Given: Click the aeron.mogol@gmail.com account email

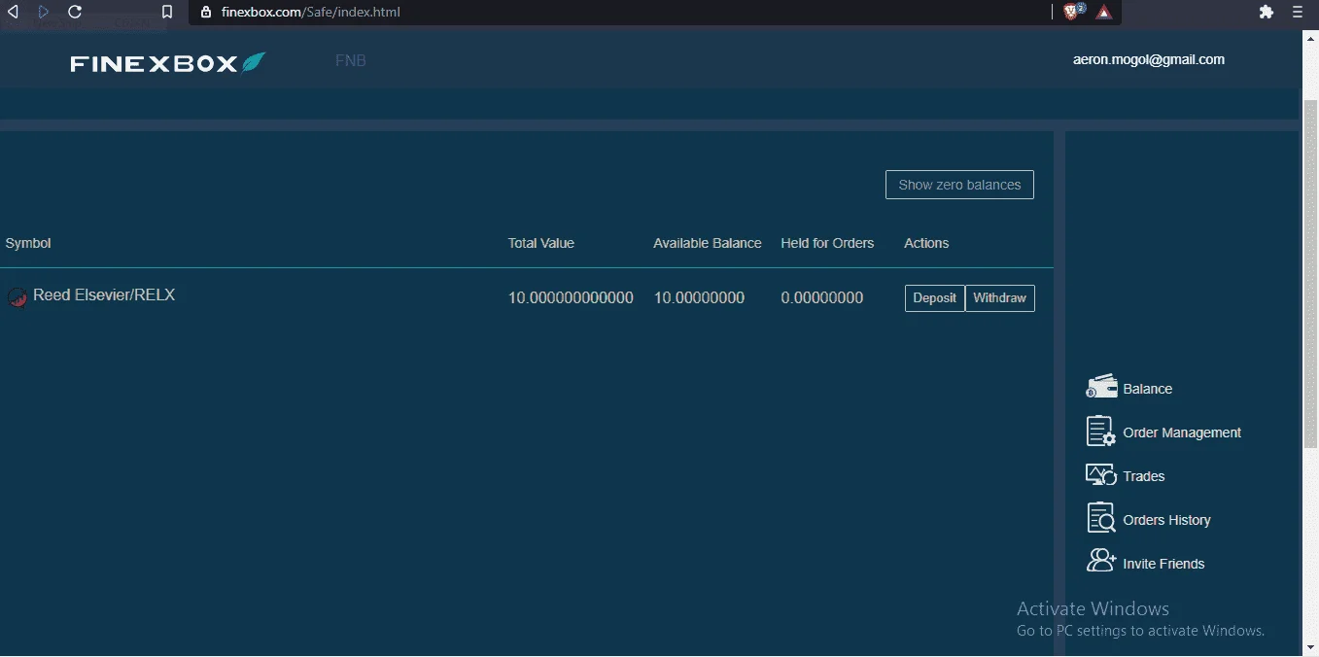Looking at the screenshot, I should click(x=1149, y=59).
